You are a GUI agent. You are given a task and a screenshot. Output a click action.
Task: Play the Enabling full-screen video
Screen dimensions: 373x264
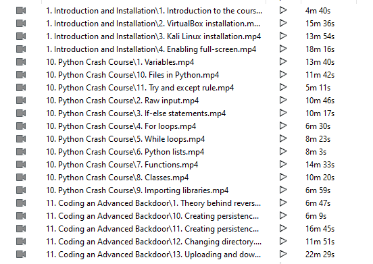(x=283, y=49)
